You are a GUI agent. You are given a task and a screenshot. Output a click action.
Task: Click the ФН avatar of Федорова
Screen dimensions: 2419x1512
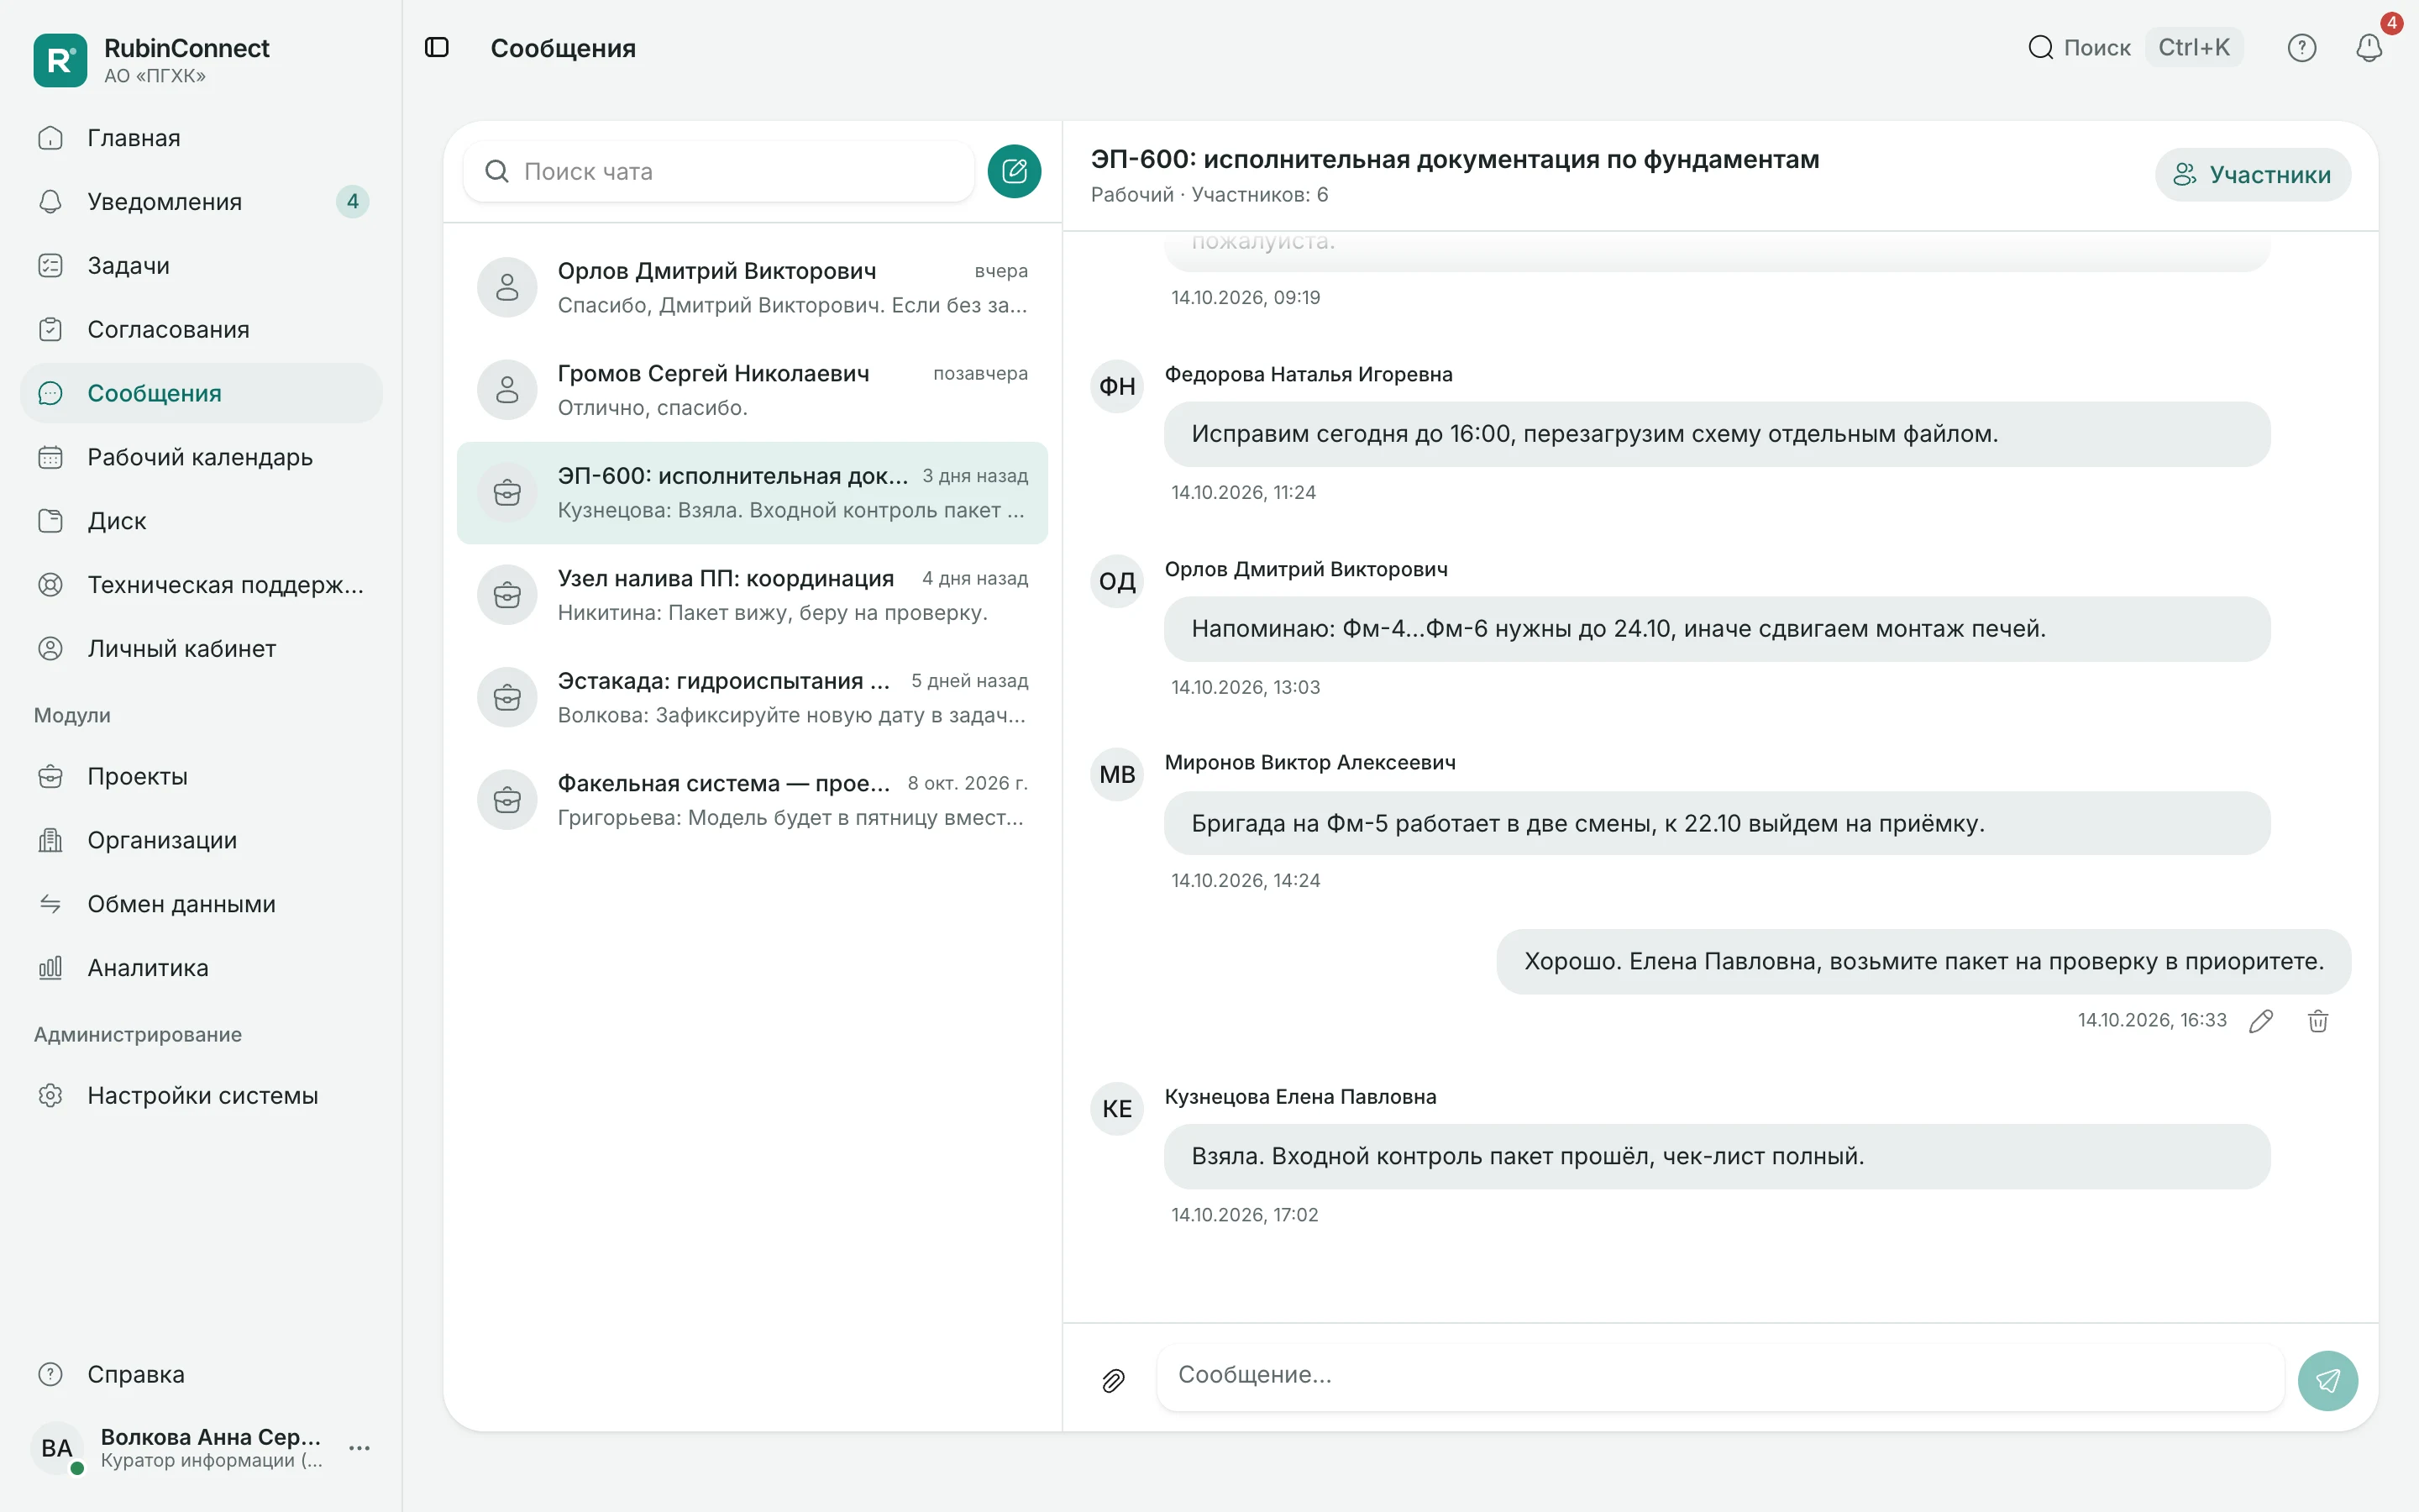1116,386
